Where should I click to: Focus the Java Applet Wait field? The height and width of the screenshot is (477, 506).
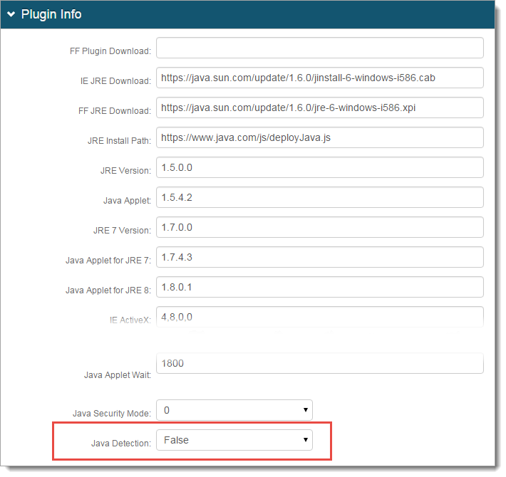tap(319, 363)
